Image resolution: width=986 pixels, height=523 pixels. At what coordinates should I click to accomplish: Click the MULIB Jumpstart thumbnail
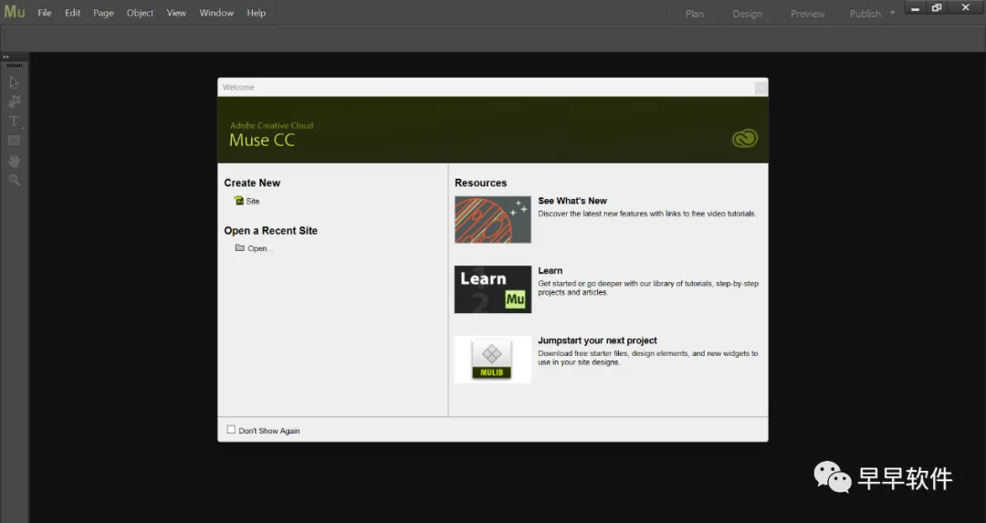[492, 359]
